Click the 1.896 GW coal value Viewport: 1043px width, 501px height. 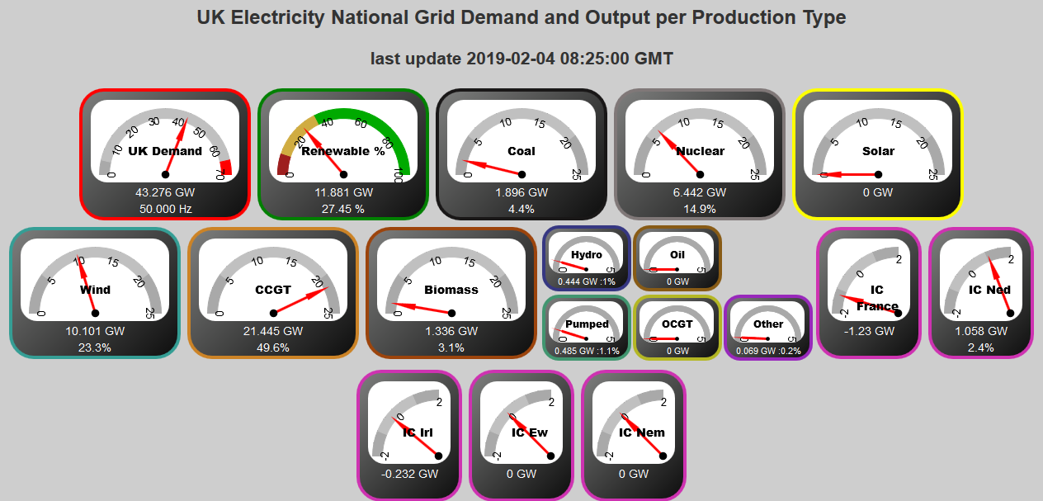[x=521, y=192]
